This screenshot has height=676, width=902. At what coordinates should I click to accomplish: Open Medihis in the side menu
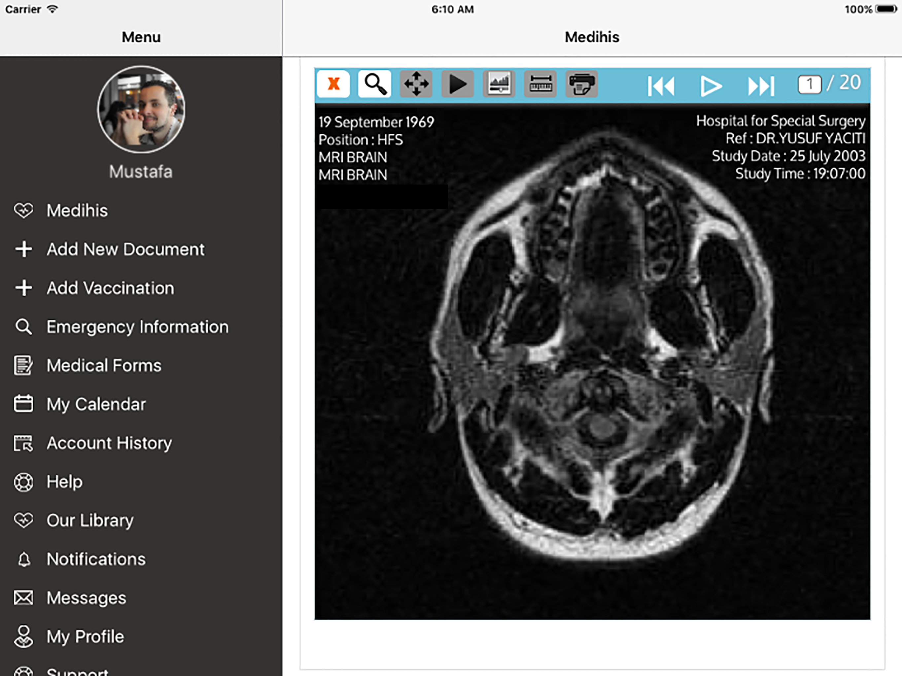(141, 211)
